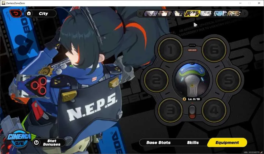This screenshot has width=264, height=154.
Task: Click the W-Engine Lv. 0/10 label
Action: [x=192, y=99]
